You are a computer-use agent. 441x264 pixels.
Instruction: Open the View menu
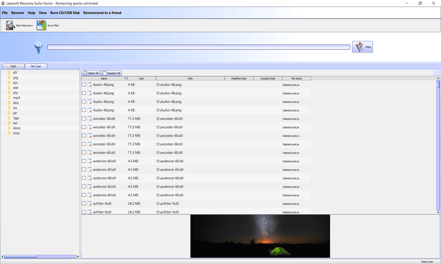(x=43, y=13)
